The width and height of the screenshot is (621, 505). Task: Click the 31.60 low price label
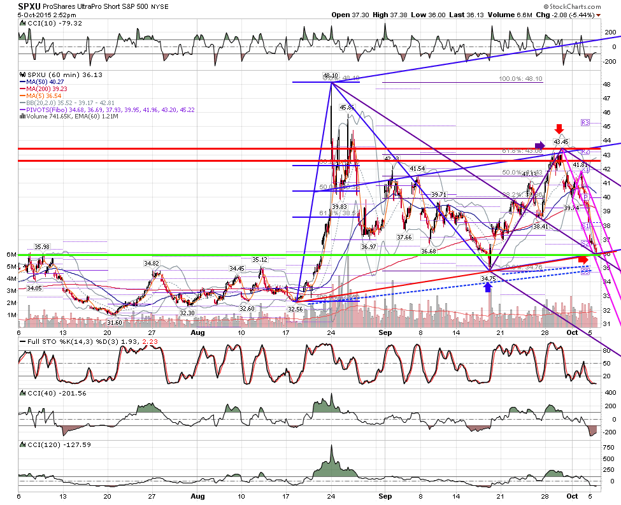click(x=115, y=323)
